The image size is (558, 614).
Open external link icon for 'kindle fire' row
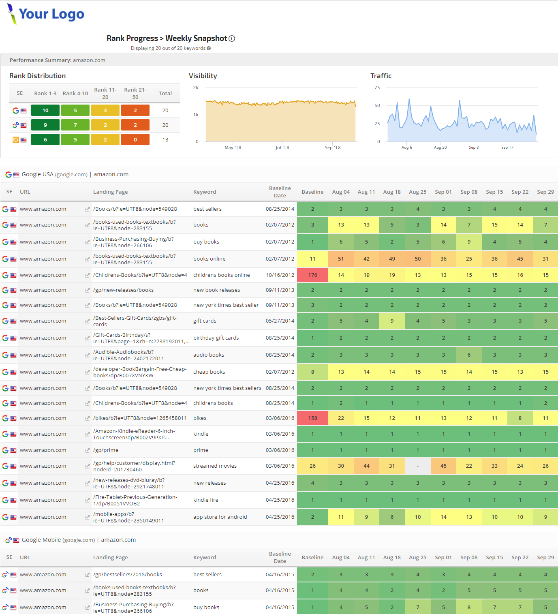point(88,500)
